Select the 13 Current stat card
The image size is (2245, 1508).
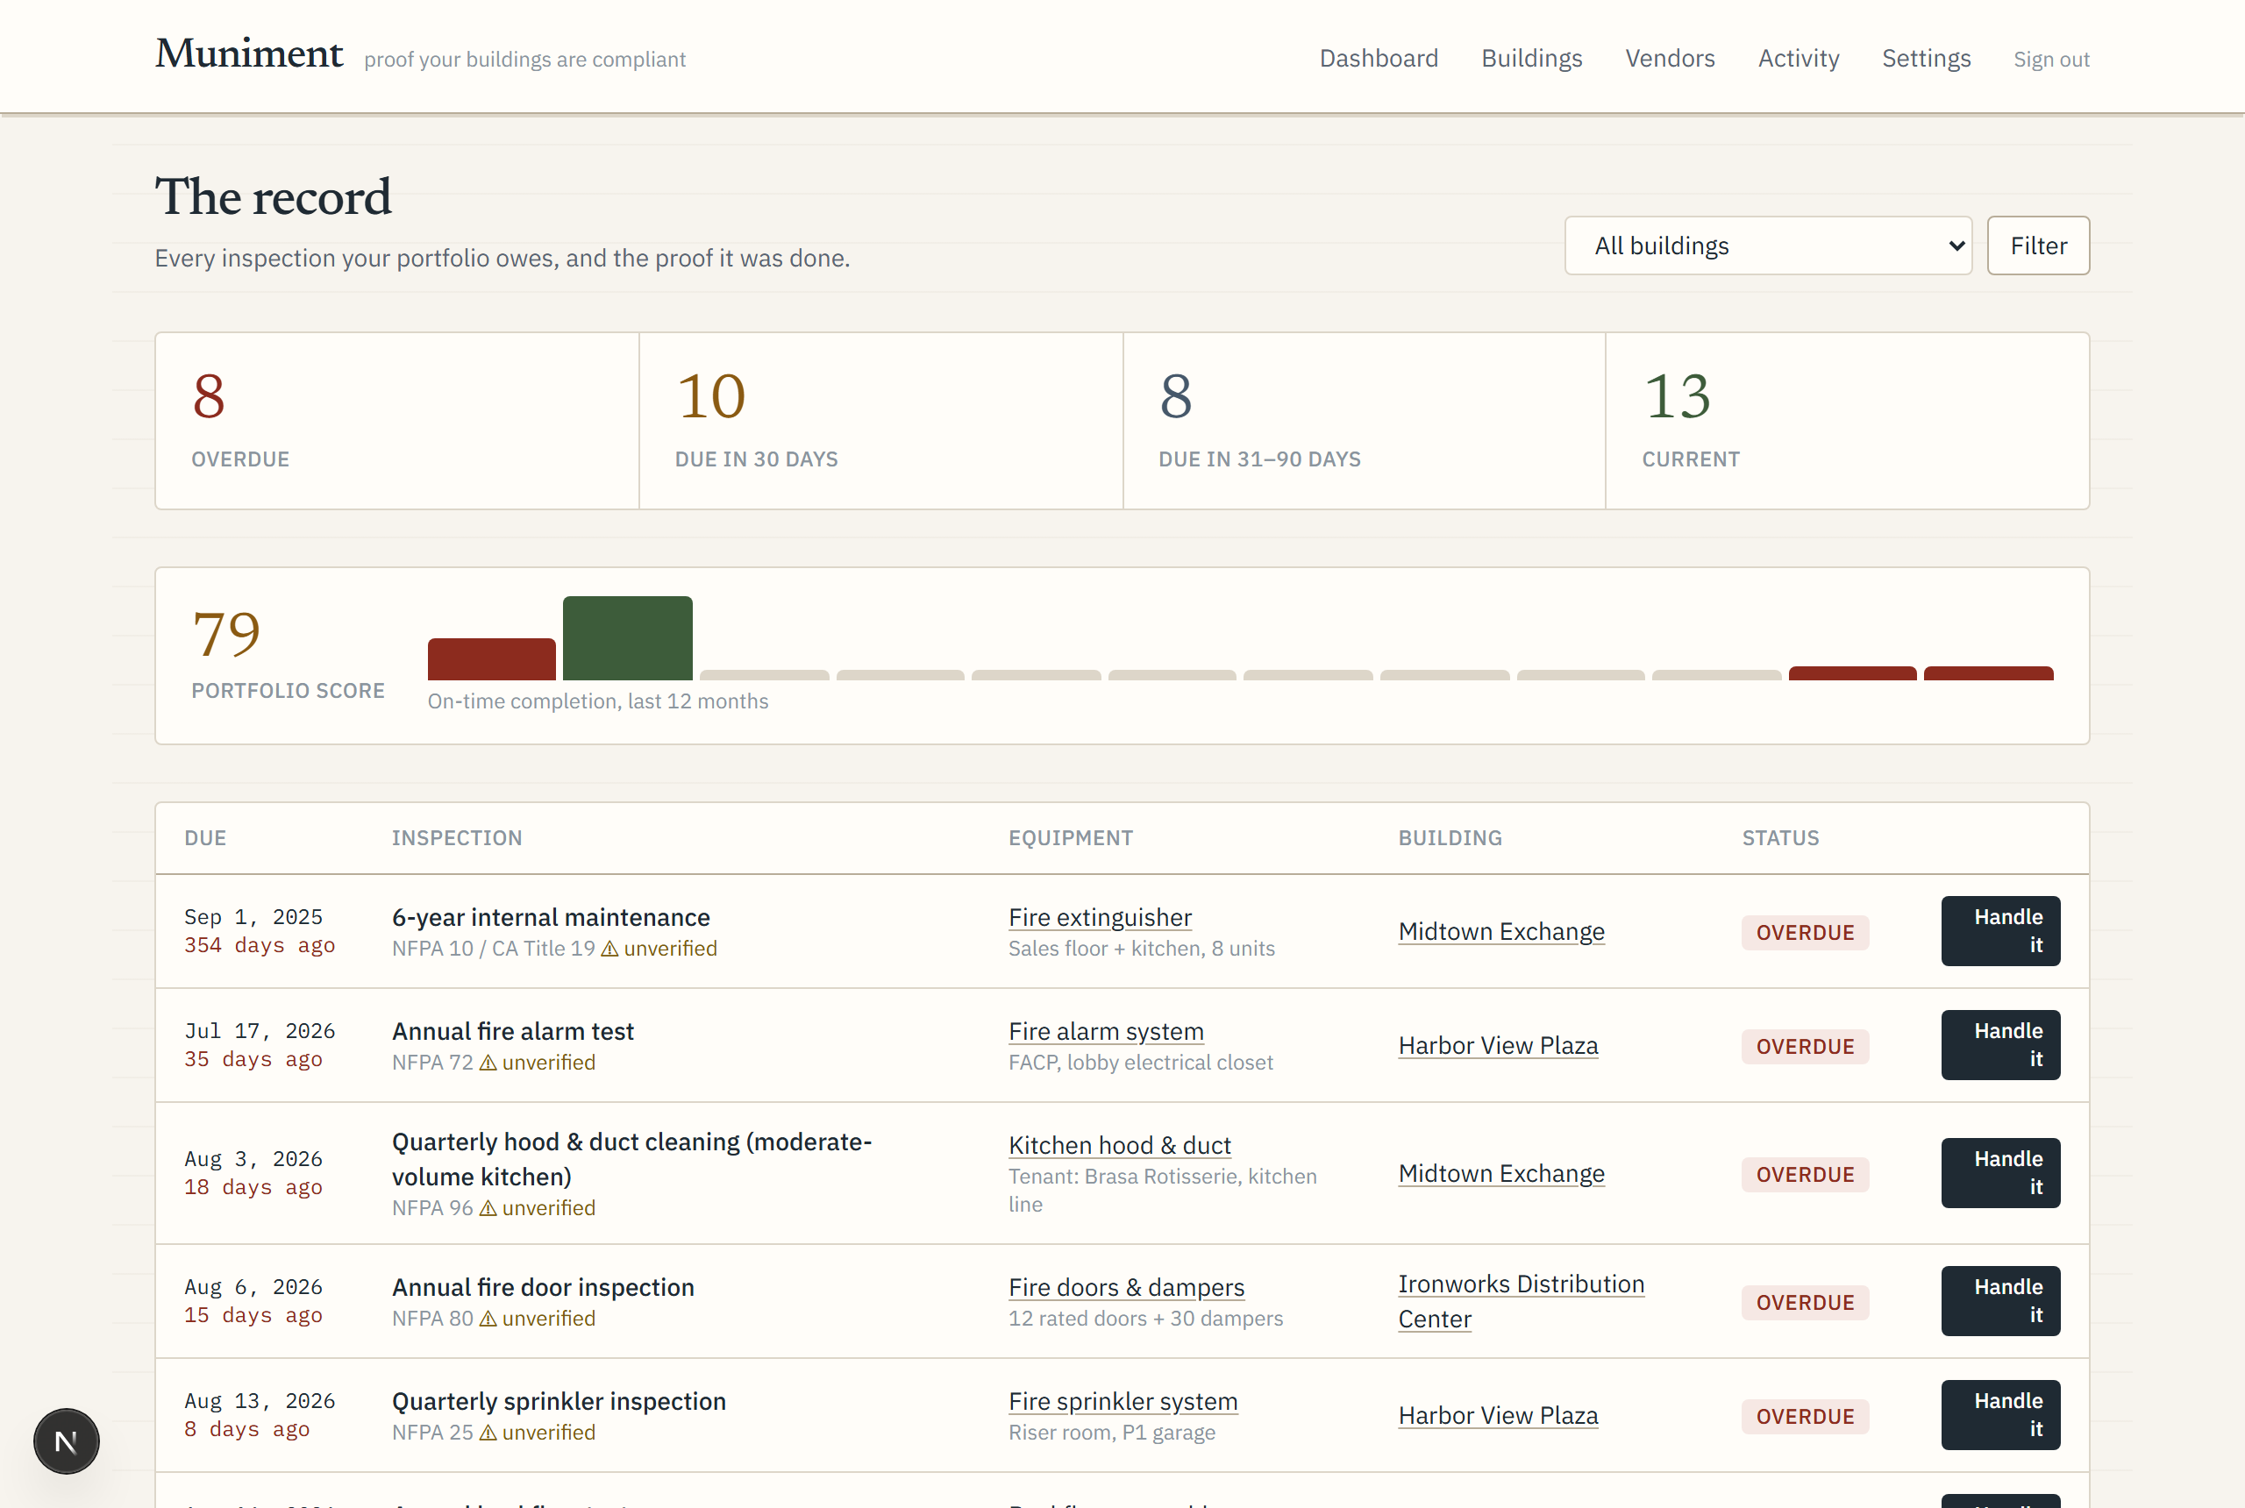click(x=1847, y=420)
